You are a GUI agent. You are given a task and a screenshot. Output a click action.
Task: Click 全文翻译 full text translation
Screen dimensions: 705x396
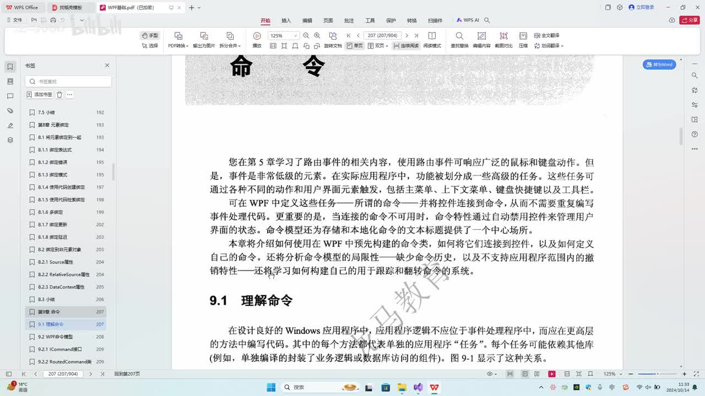546,35
